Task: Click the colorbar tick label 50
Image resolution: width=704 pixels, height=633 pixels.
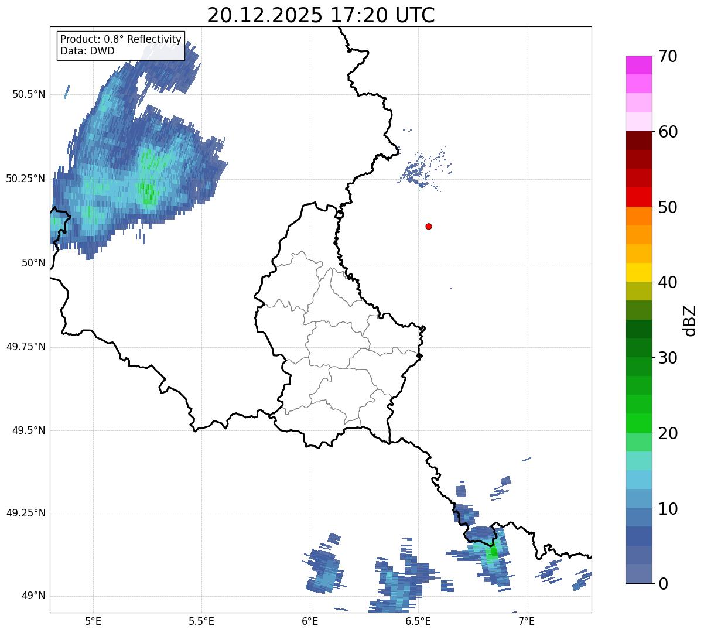Action: 668,207
